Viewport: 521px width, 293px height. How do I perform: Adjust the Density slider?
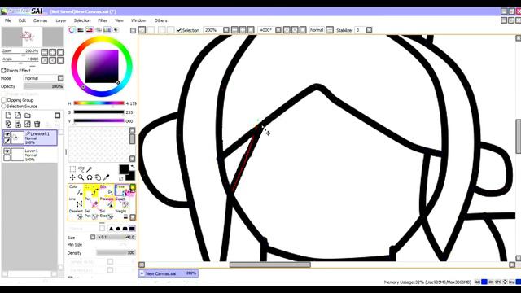pos(116,252)
